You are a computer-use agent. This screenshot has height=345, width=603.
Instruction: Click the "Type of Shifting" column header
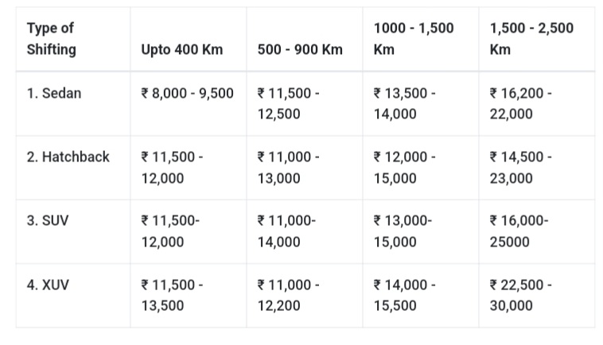[x=51, y=39]
